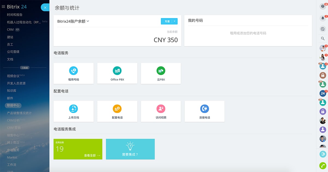
Task: Toggle the hamburger menu next to Bitrix 24
Action: (x=4, y=7)
